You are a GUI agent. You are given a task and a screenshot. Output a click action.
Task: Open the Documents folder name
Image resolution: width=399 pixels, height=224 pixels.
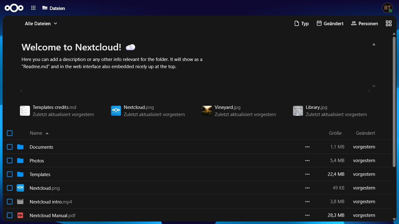[41, 147]
